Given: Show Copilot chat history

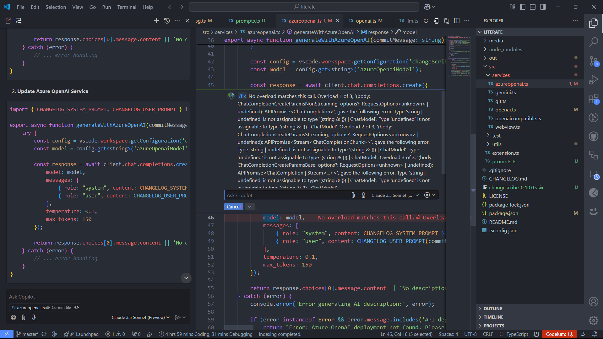Looking at the screenshot, I should tap(167, 21).
